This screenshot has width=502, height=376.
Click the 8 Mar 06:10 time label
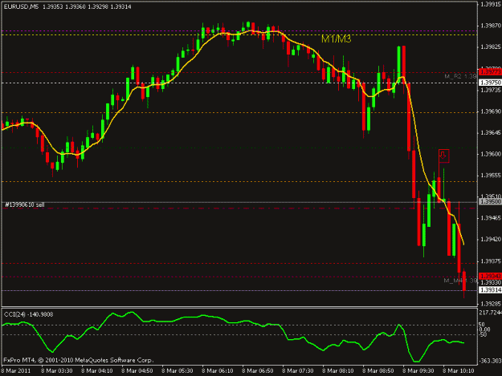[218, 370]
